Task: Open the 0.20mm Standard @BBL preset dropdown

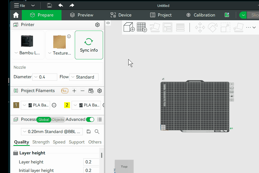Action: (52, 132)
